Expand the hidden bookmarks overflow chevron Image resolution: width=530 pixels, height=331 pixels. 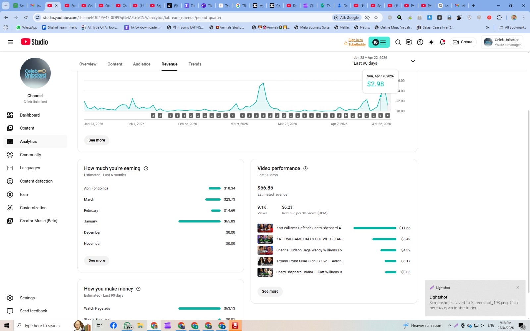[487, 27]
